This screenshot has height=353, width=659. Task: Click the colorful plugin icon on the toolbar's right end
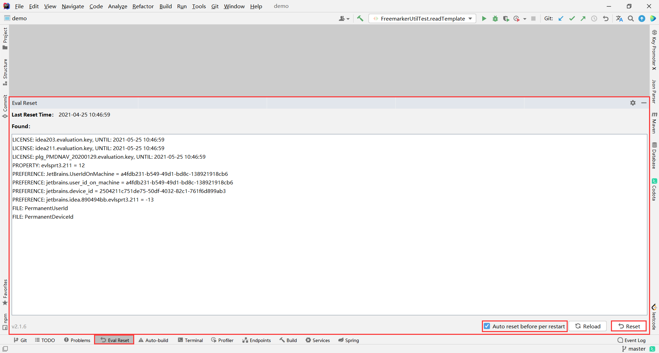[653, 19]
